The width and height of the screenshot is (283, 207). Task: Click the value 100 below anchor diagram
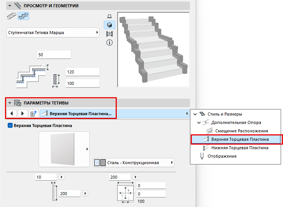tap(141, 201)
